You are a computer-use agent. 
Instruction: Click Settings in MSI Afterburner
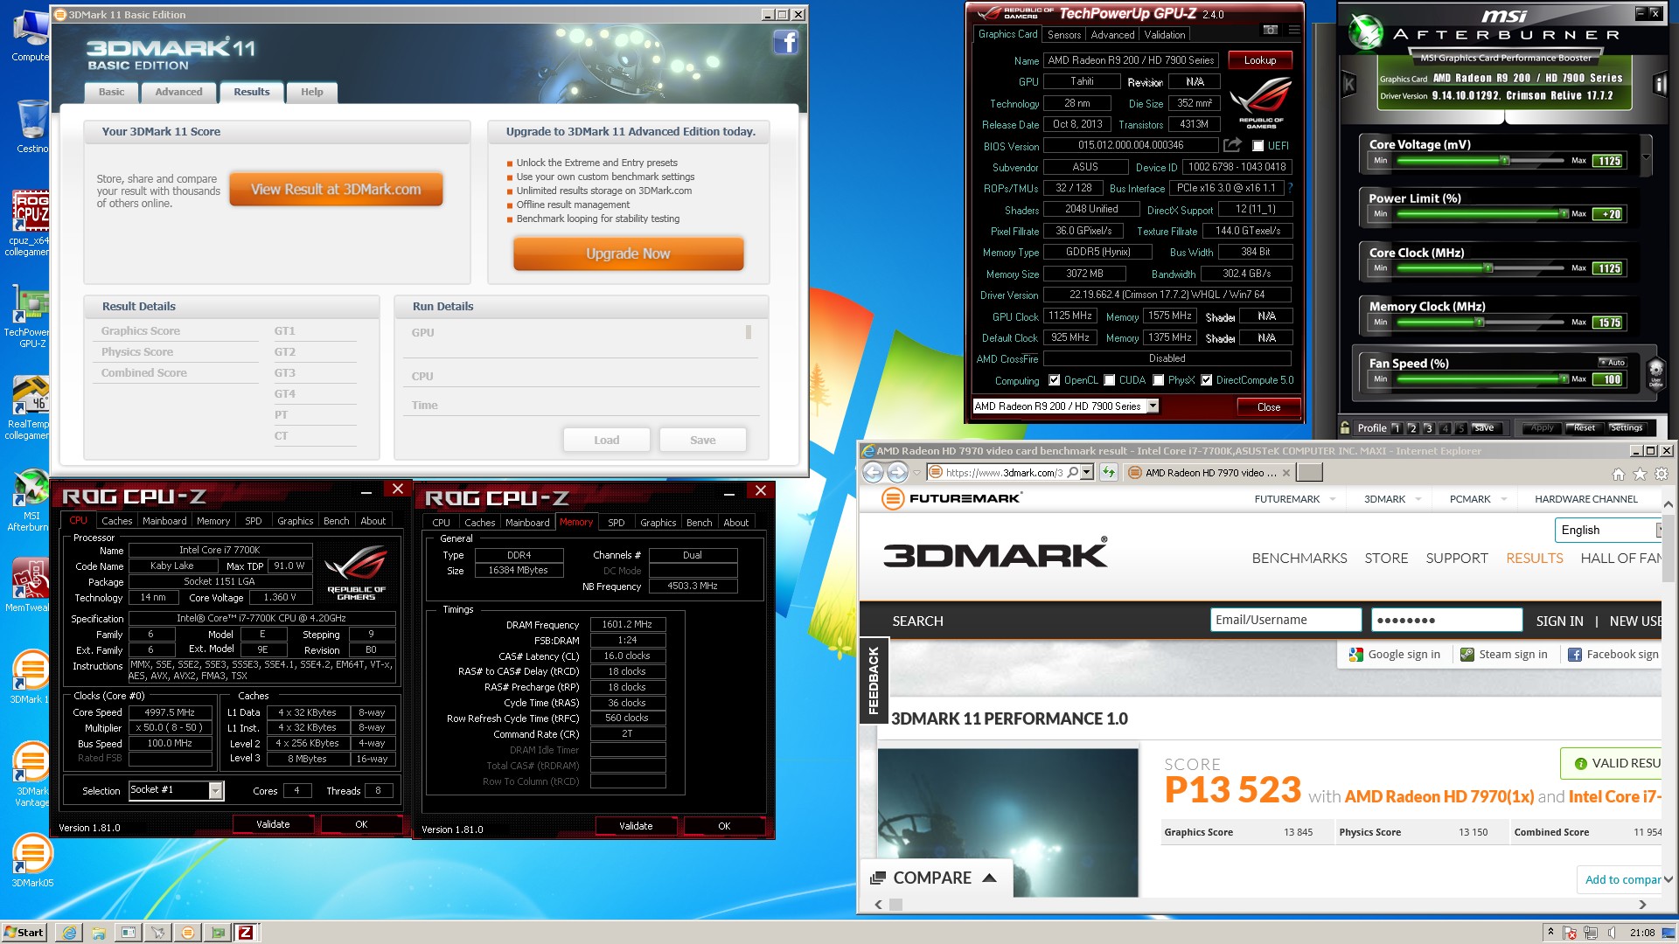(x=1627, y=428)
